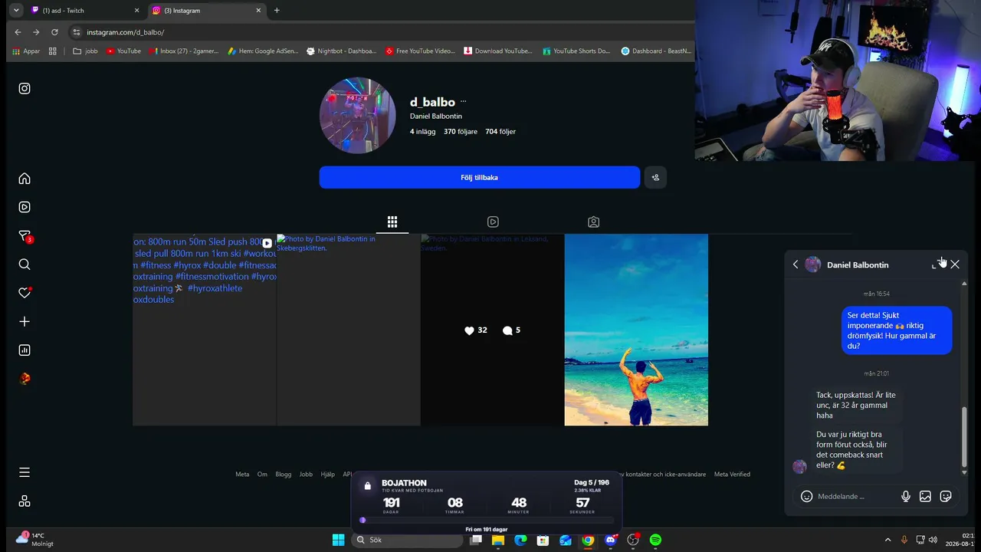981x552 pixels.
Task: Open Discord from the taskbar
Action: click(x=611, y=540)
